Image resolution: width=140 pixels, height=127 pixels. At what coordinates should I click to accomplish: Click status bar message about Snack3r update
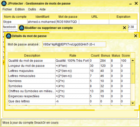tap(30, 122)
